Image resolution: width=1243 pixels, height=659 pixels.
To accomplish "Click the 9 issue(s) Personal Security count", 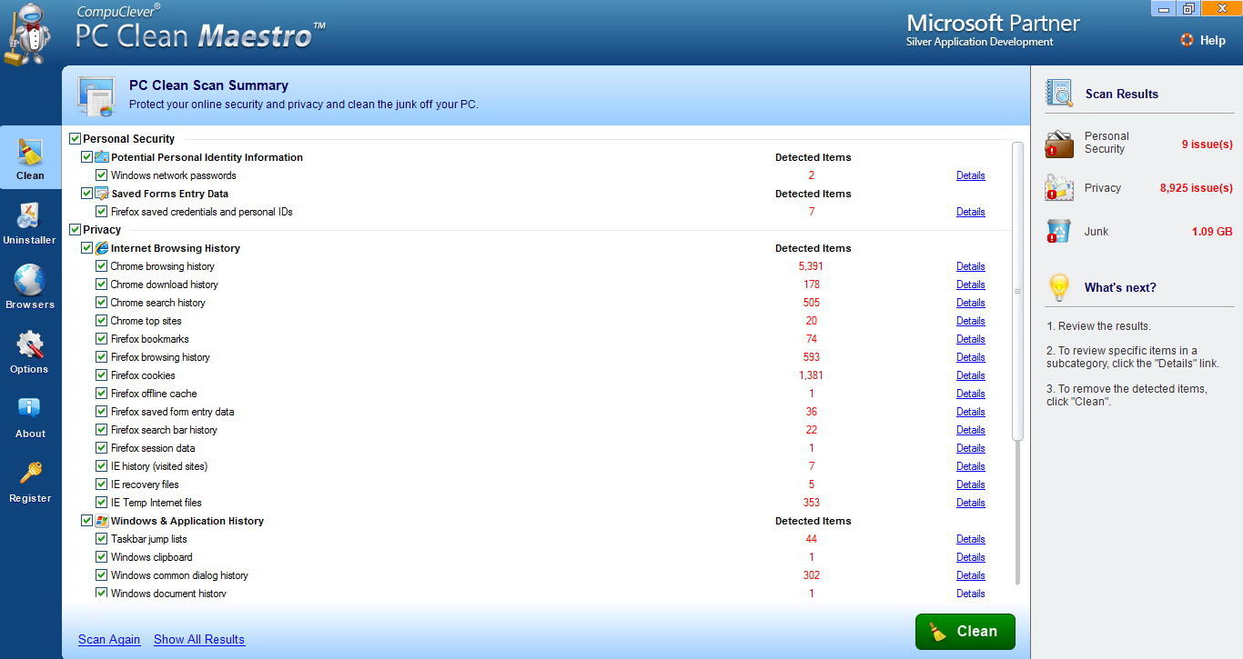I will click(1207, 144).
